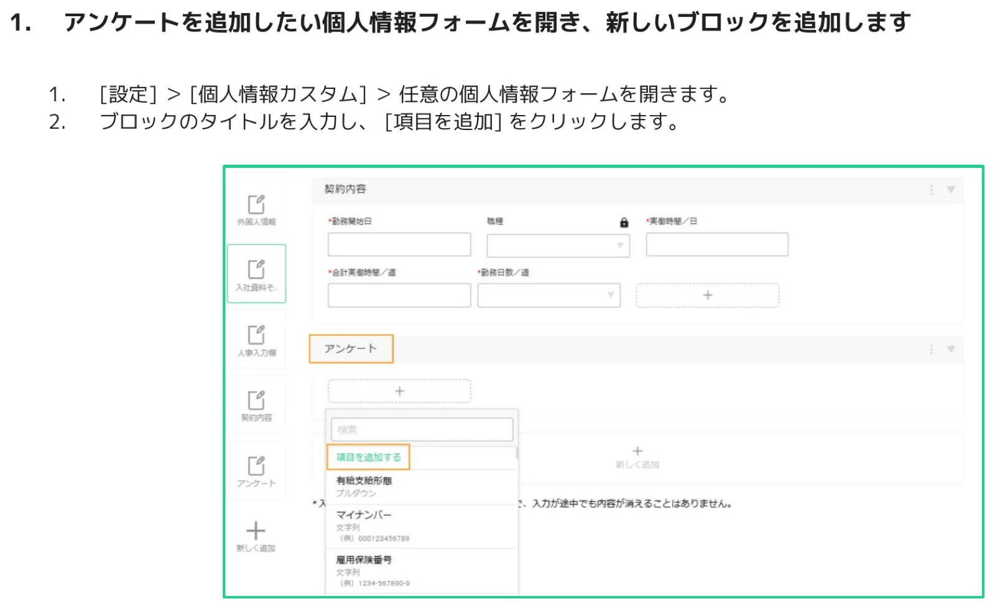The image size is (995, 609).
Task: Open the 契約内容 sidebar form
Action: coord(256,405)
